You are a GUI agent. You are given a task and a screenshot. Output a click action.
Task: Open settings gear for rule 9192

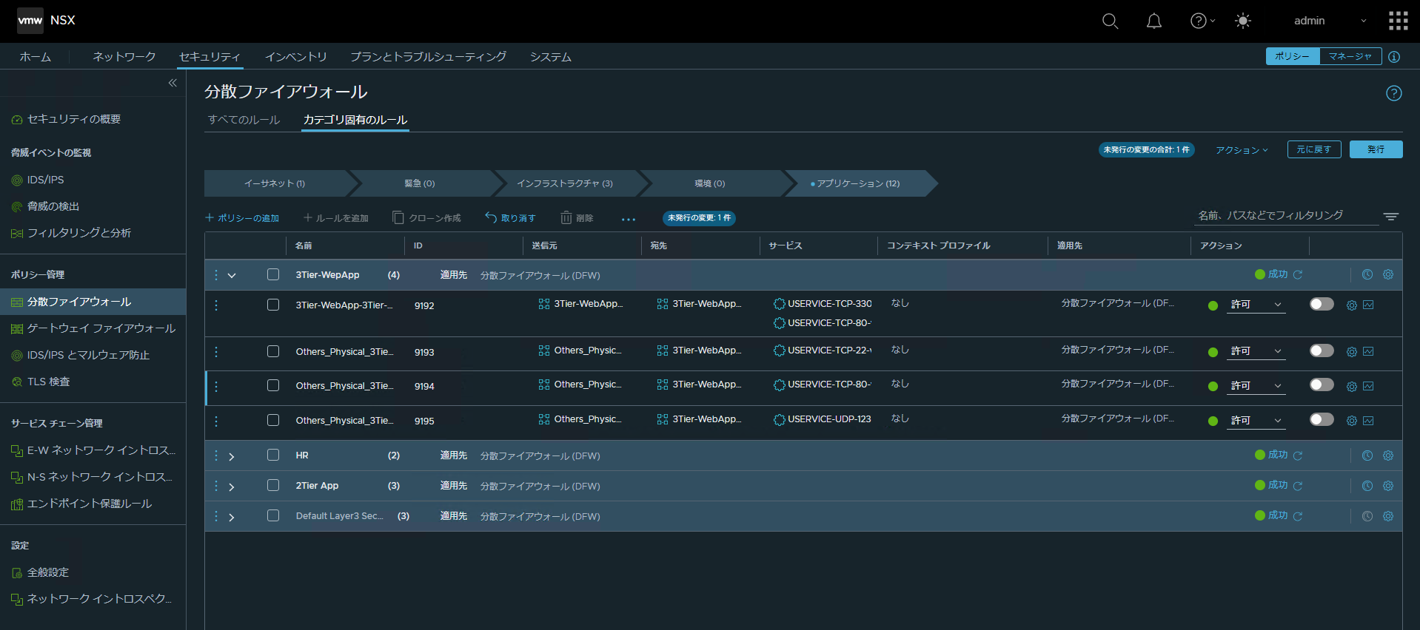pyautogui.click(x=1351, y=305)
